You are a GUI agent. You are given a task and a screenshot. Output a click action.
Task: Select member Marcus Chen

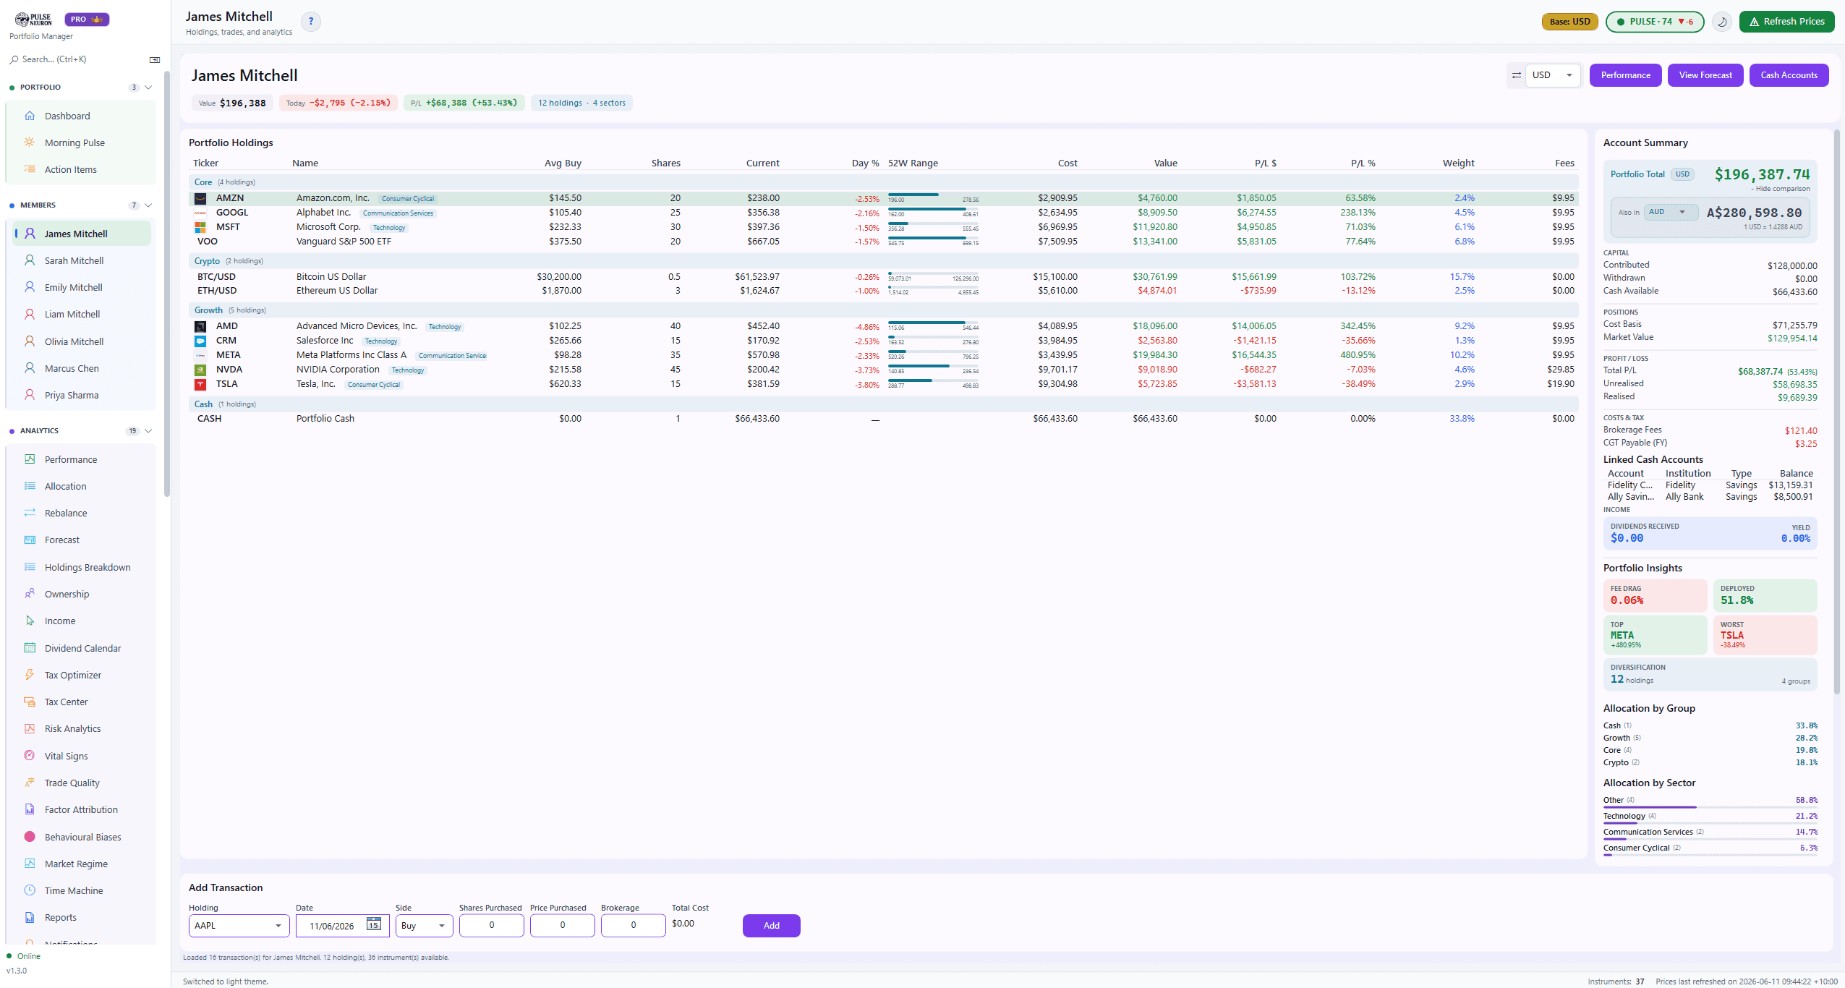tap(82, 368)
